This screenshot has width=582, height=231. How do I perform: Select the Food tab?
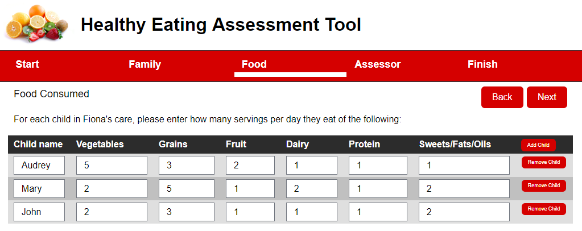pyautogui.click(x=254, y=64)
